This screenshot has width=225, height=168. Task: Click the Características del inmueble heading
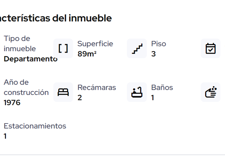click(x=56, y=18)
